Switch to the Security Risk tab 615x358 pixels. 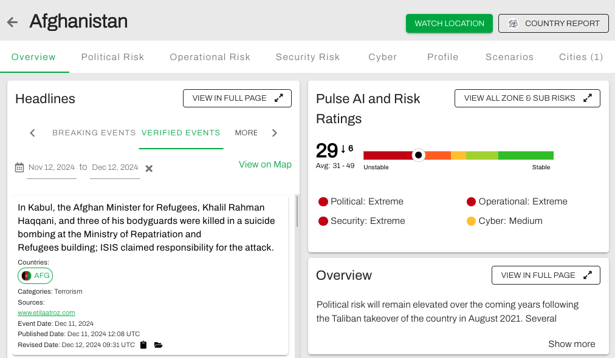click(307, 57)
